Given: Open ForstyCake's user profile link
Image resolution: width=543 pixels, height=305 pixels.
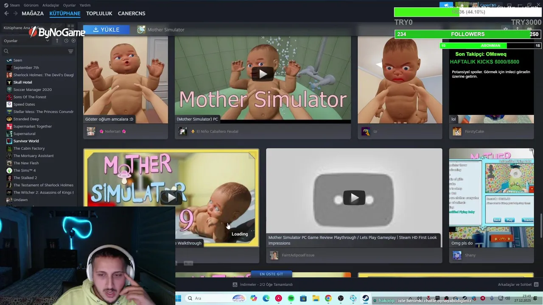Looking at the screenshot, I should pos(474,131).
